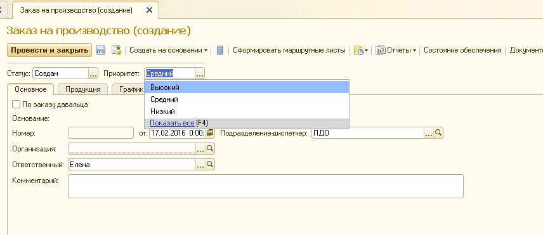Click Сформировать маршрутные листы button
The height and width of the screenshot is (235, 543).
[289, 51]
